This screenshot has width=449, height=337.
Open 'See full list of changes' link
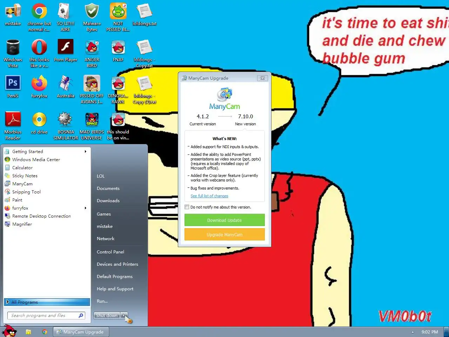[x=209, y=196]
